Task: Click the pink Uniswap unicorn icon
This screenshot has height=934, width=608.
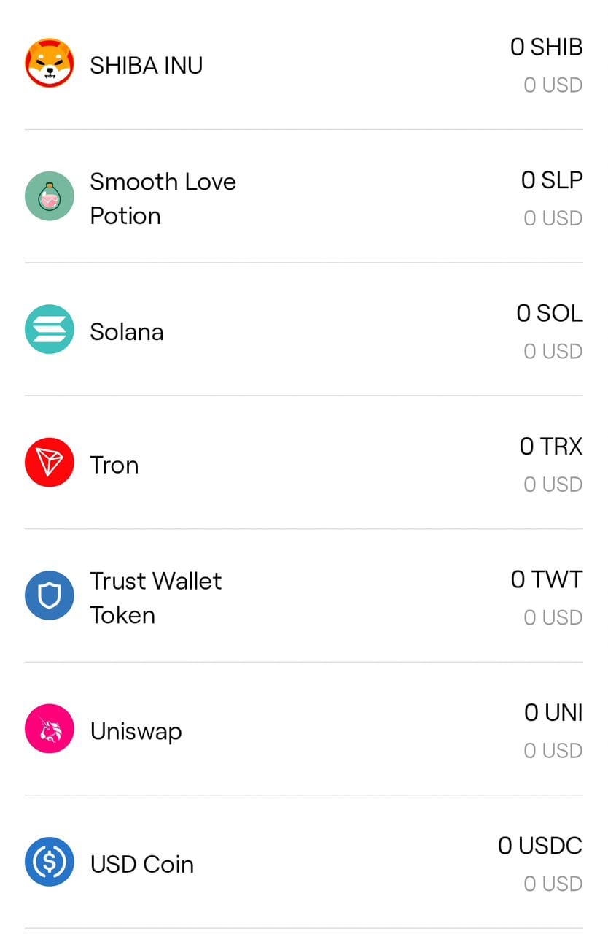Action: point(50,729)
